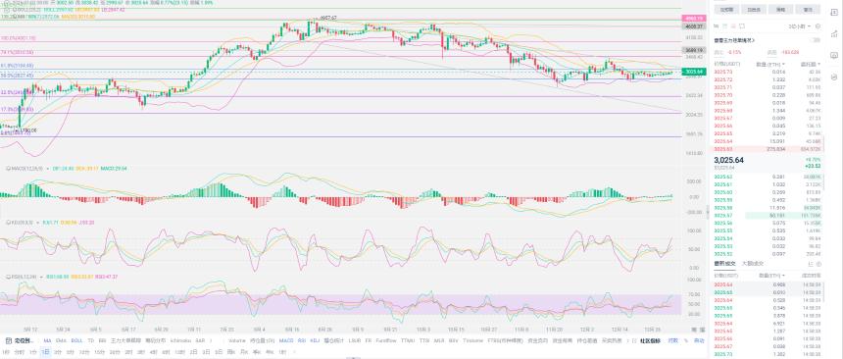
Task: Open the info icon beside the depth selector
Action: click(818, 26)
